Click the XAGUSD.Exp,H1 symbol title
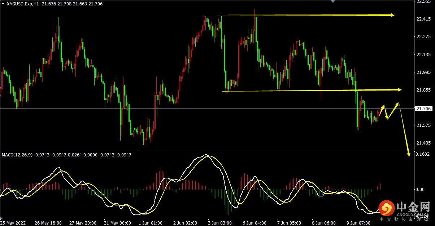This screenshot has height=226, width=435. pyautogui.click(x=23, y=4)
